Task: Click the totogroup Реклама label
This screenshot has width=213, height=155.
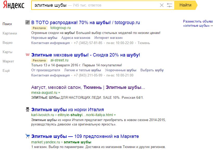Action: point(39,28)
